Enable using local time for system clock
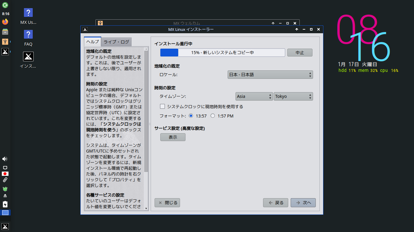 click(162, 106)
